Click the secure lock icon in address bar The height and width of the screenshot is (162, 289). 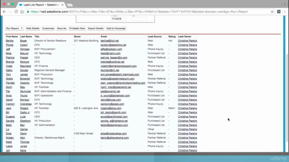28,12
